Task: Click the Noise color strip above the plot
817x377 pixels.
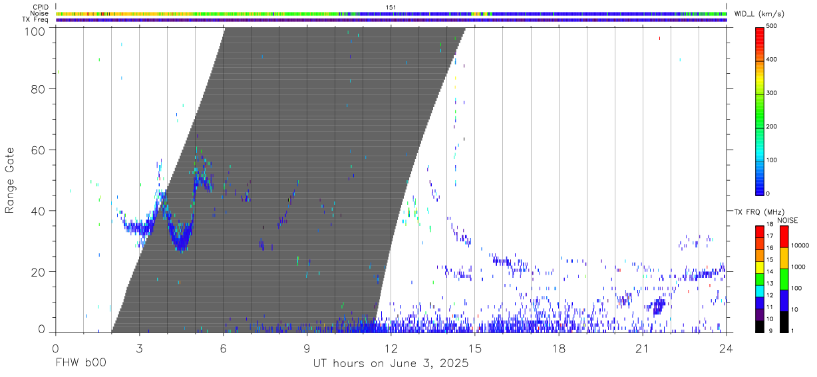Action: 391,13
